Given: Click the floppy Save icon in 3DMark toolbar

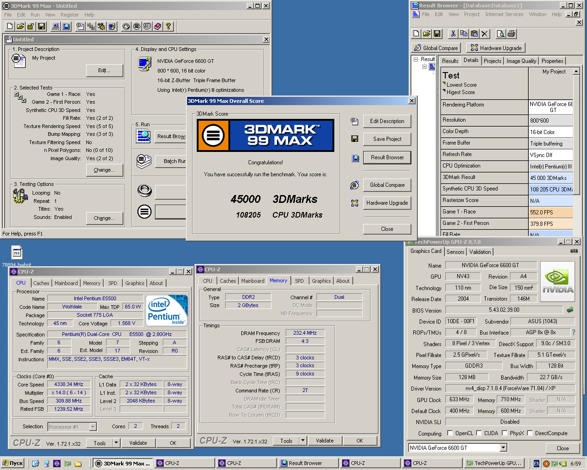Looking at the screenshot, I should [x=41, y=26].
